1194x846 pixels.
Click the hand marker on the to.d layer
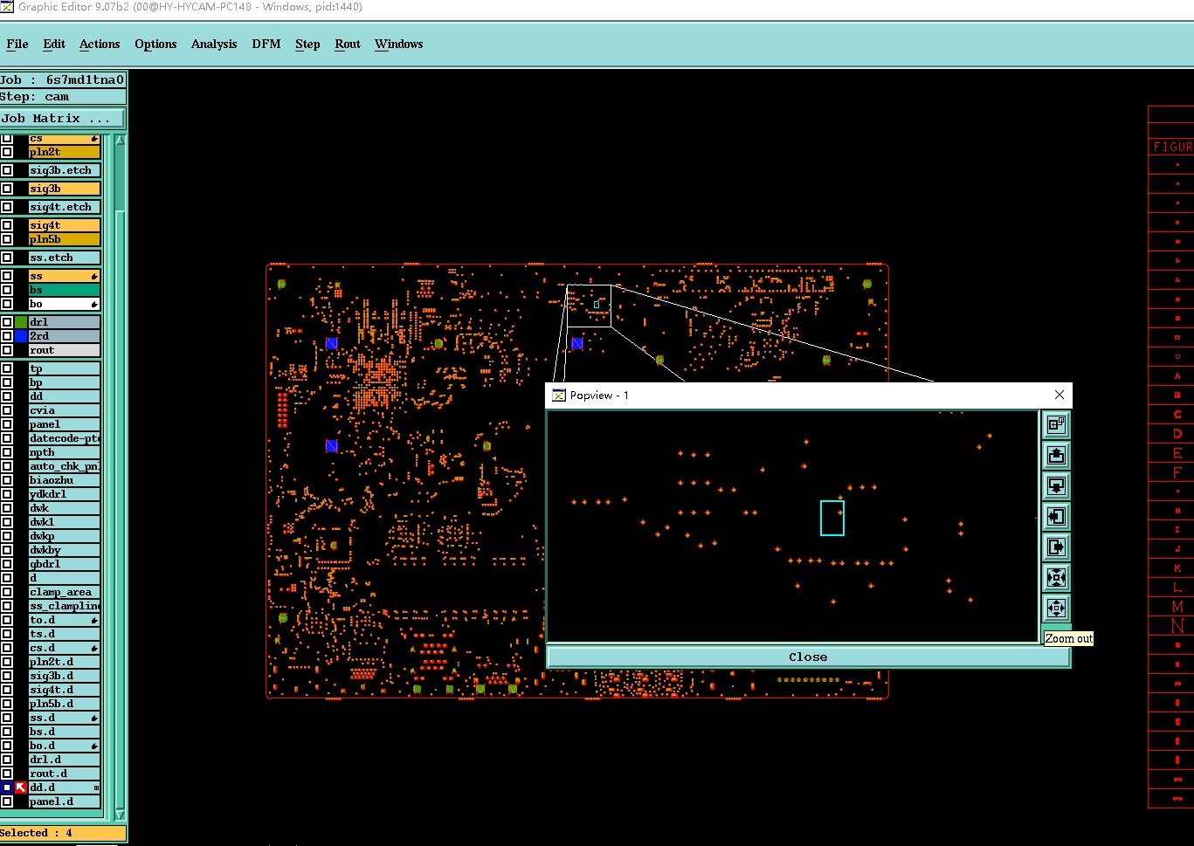[94, 620]
